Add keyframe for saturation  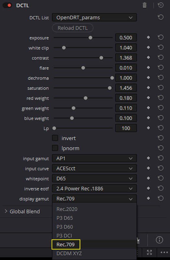[x=149, y=88]
